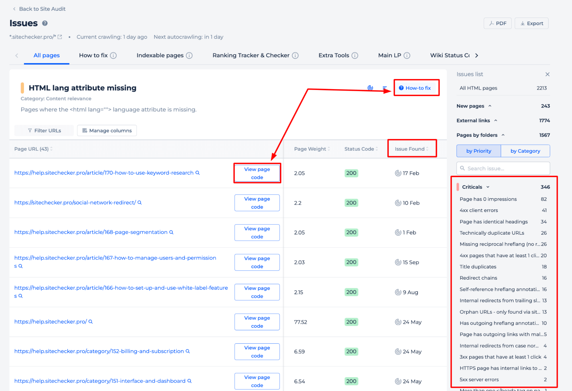Image resolution: width=572 pixels, height=391 pixels.
Task: Open the Extra Tools tab
Action: pyautogui.click(x=334, y=56)
